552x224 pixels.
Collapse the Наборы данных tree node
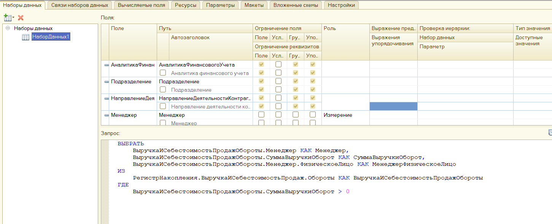point(8,28)
